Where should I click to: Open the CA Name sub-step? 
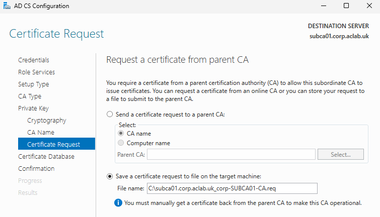[x=41, y=133]
